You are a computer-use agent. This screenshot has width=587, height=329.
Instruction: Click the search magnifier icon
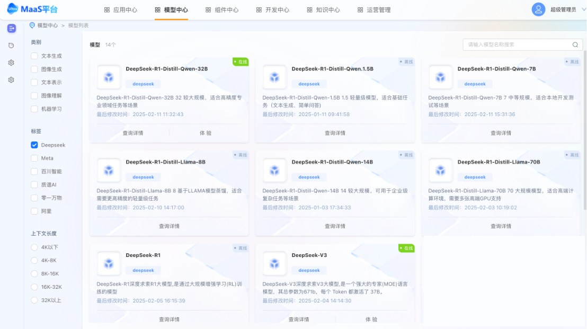tap(575, 45)
